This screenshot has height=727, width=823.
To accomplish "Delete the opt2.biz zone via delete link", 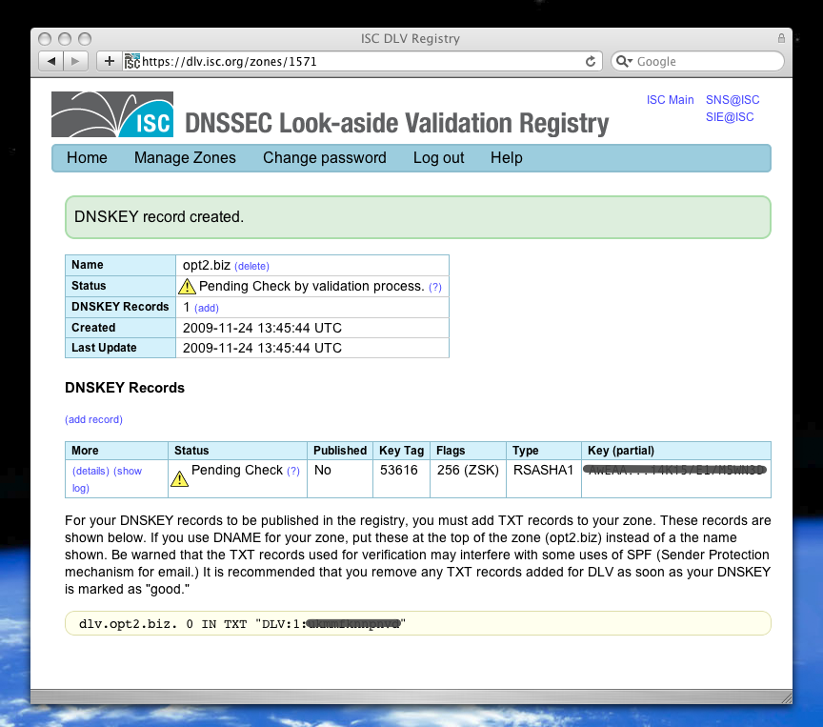I will pos(251,266).
